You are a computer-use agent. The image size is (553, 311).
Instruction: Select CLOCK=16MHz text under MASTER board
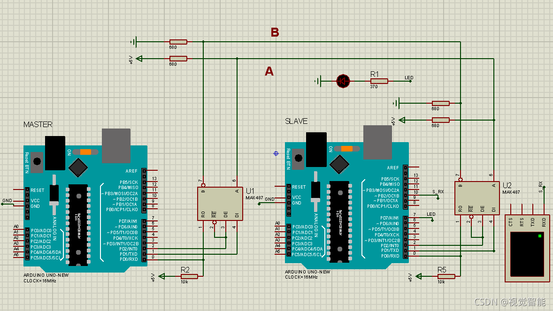(x=40, y=281)
